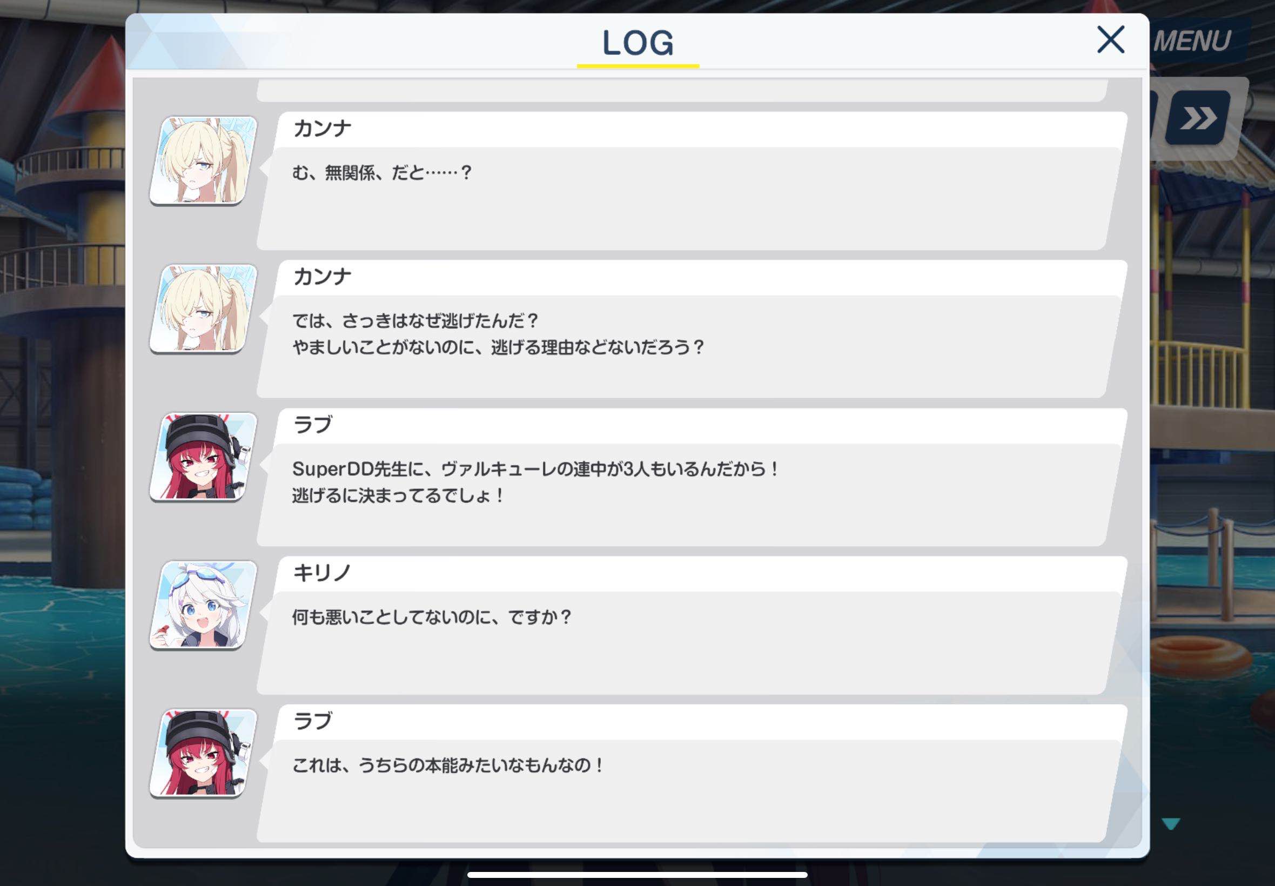
Task: Tap Rabu's portrait beside これは、うちら line
Action: point(204,753)
